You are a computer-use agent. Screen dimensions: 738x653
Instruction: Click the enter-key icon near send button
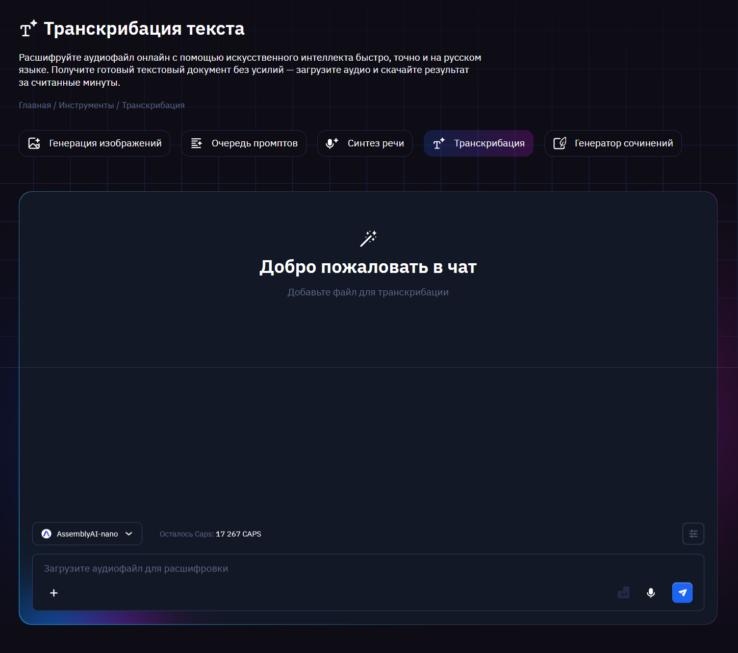623,592
